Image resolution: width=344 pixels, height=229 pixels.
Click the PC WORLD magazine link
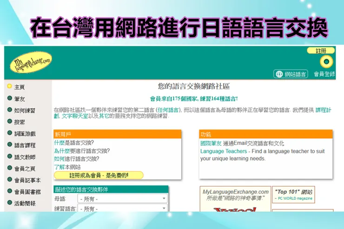click(295, 198)
